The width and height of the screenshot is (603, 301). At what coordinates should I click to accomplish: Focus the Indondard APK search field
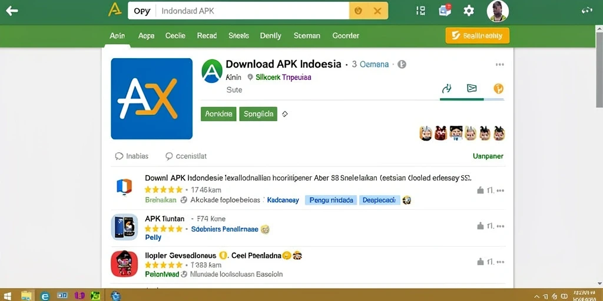click(x=252, y=11)
